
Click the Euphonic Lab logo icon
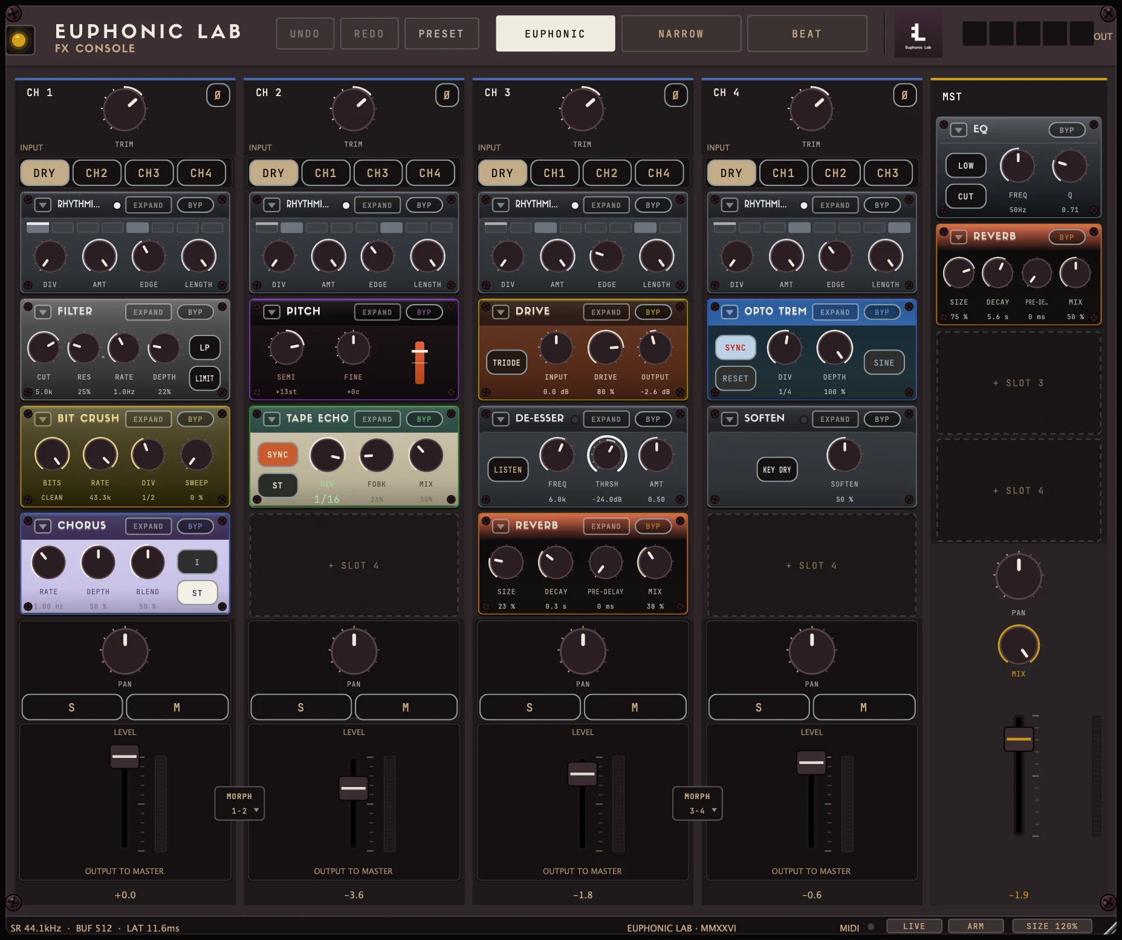[918, 34]
